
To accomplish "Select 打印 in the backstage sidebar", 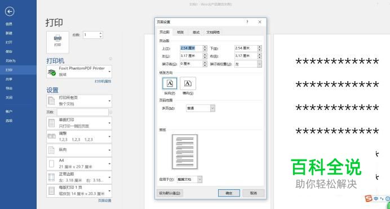I will click(18, 70).
